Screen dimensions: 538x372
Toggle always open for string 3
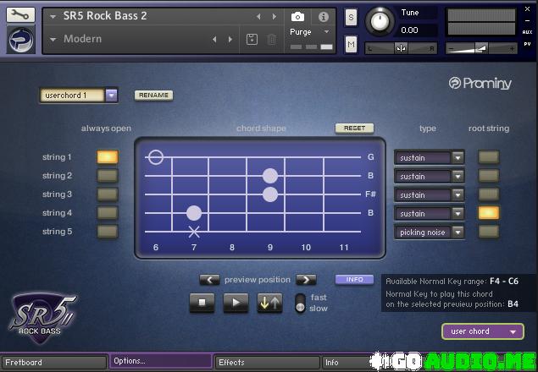[x=108, y=194]
